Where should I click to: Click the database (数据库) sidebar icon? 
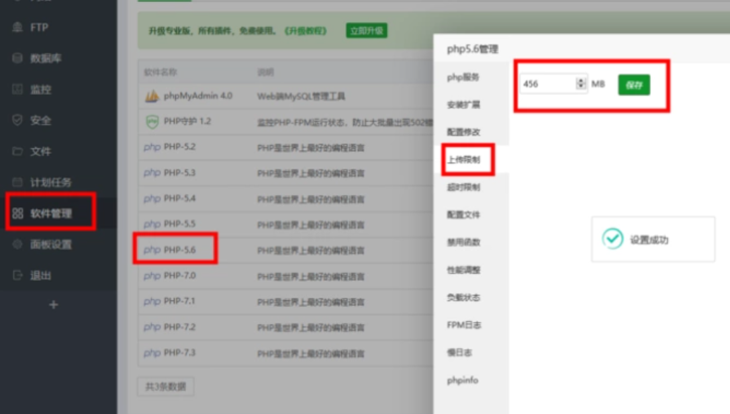17,58
